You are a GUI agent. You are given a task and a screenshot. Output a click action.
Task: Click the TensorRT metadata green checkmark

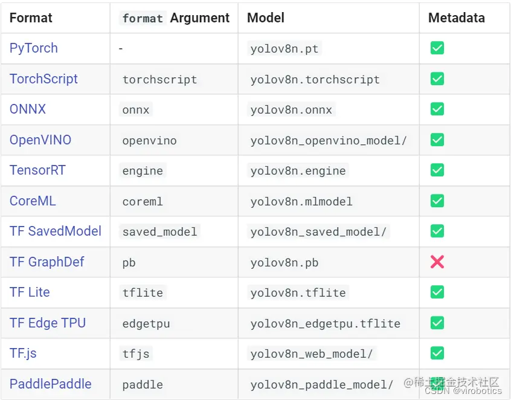(x=437, y=170)
